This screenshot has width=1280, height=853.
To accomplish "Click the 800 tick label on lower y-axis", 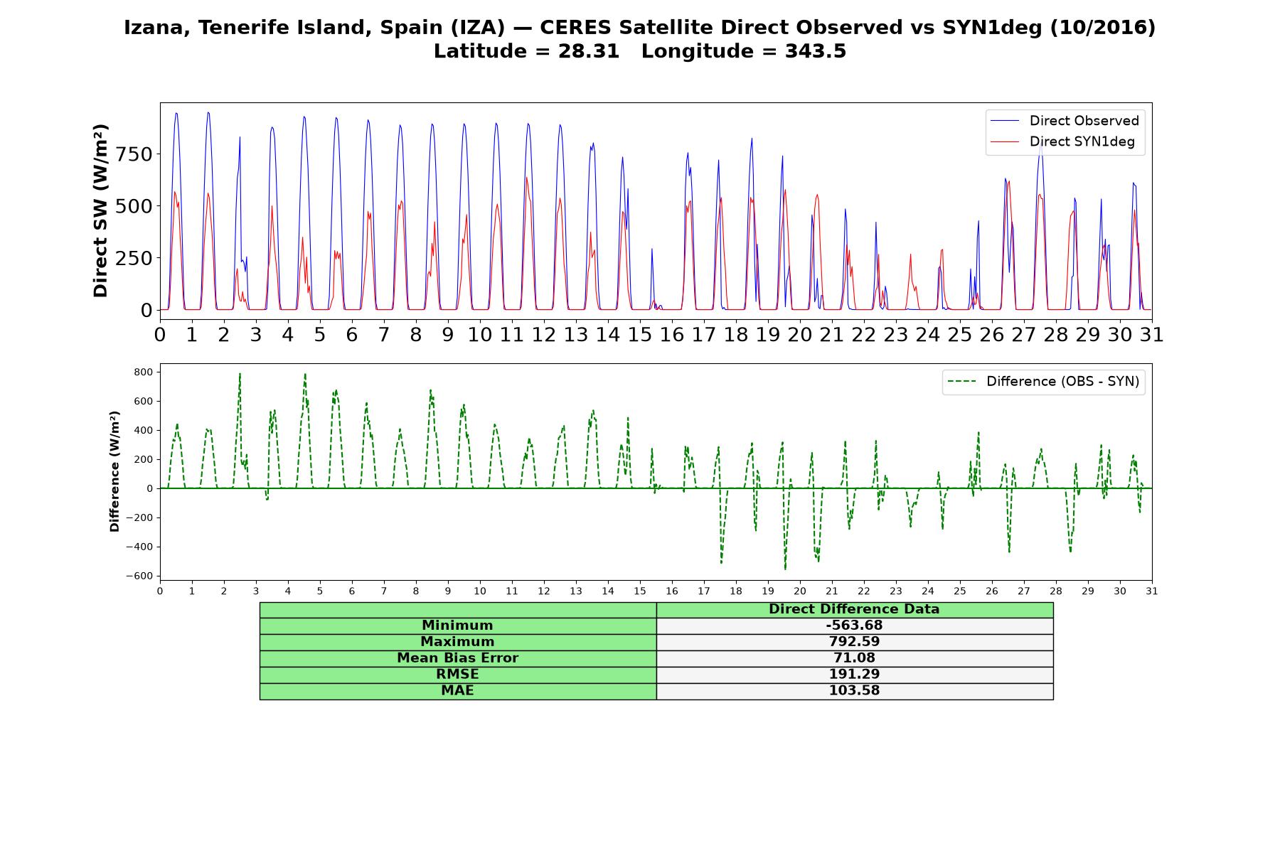I will [144, 372].
